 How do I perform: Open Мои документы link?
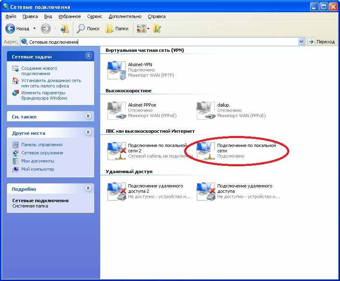click(38, 161)
